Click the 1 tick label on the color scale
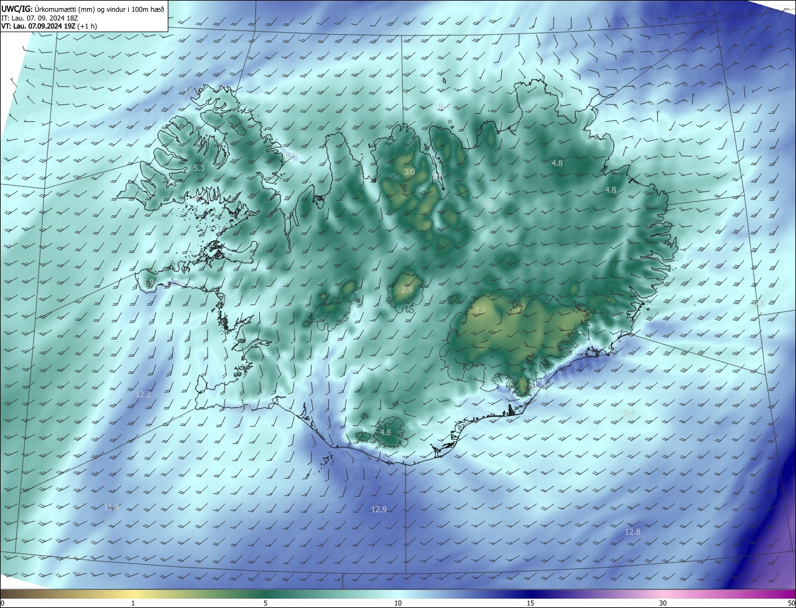The height and width of the screenshot is (608, 796). click(133, 603)
